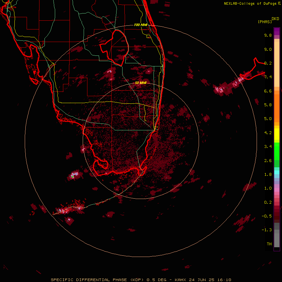Click the 50 NMI range ring label
This screenshot has width=282, height=282.
click(141, 83)
